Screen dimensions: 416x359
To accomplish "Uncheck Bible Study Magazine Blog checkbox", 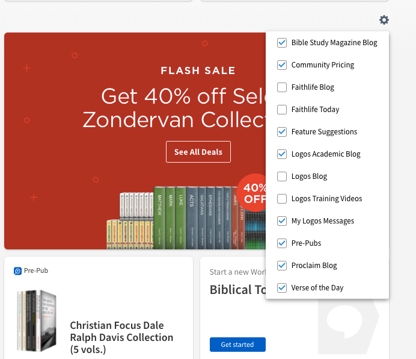I will [x=281, y=43].
